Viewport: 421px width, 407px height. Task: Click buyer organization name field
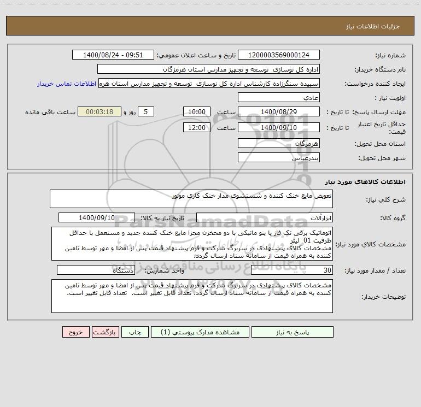(x=208, y=69)
